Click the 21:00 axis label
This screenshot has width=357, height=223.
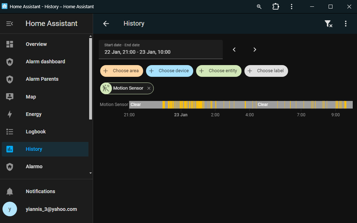coord(129,115)
